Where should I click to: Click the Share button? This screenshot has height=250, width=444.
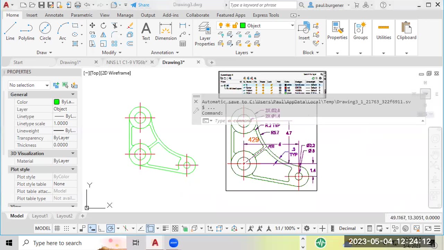click(x=140, y=5)
